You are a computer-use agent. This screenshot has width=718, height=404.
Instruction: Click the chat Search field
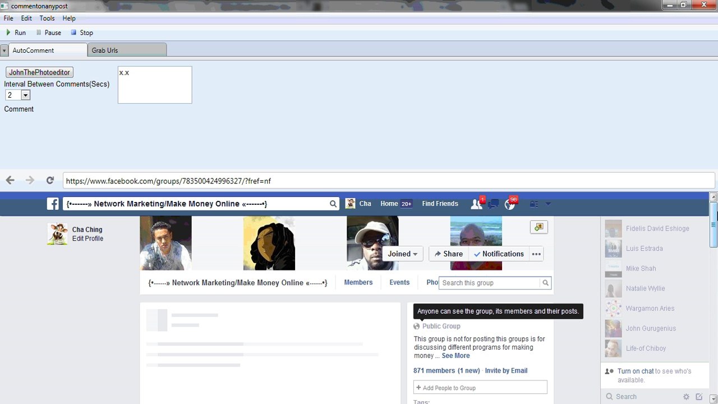tap(642, 396)
